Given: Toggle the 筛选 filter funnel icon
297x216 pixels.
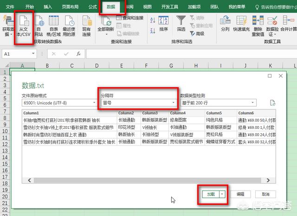Looking at the screenshot, I should (x=181, y=23).
